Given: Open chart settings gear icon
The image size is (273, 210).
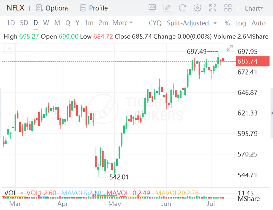Looking at the screenshot, I should [197, 8].
